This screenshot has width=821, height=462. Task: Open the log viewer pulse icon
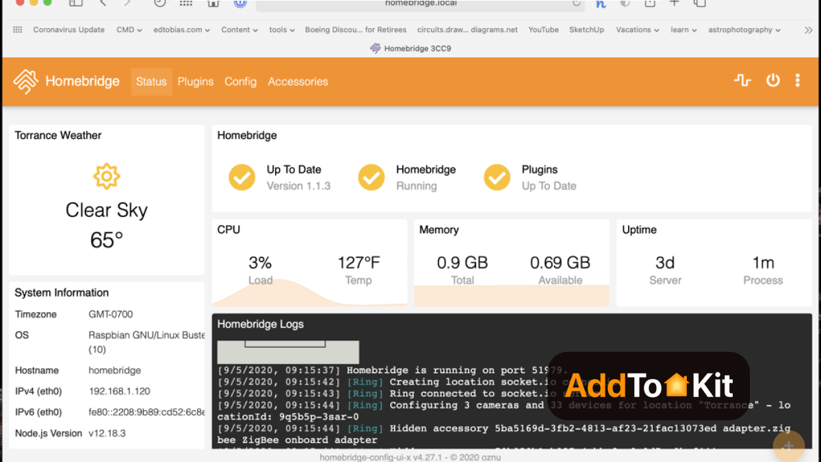742,81
